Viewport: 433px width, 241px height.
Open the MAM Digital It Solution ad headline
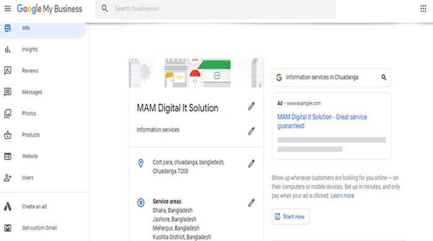pyautogui.click(x=322, y=121)
